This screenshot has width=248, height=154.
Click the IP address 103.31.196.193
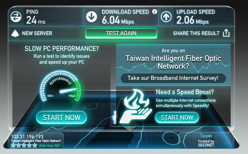coord(27,137)
